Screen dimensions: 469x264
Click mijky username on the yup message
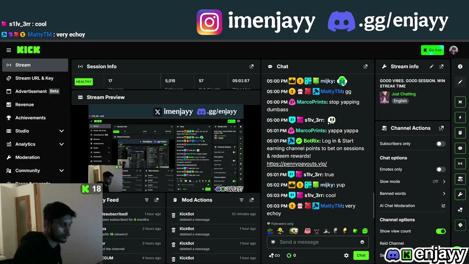328,185
